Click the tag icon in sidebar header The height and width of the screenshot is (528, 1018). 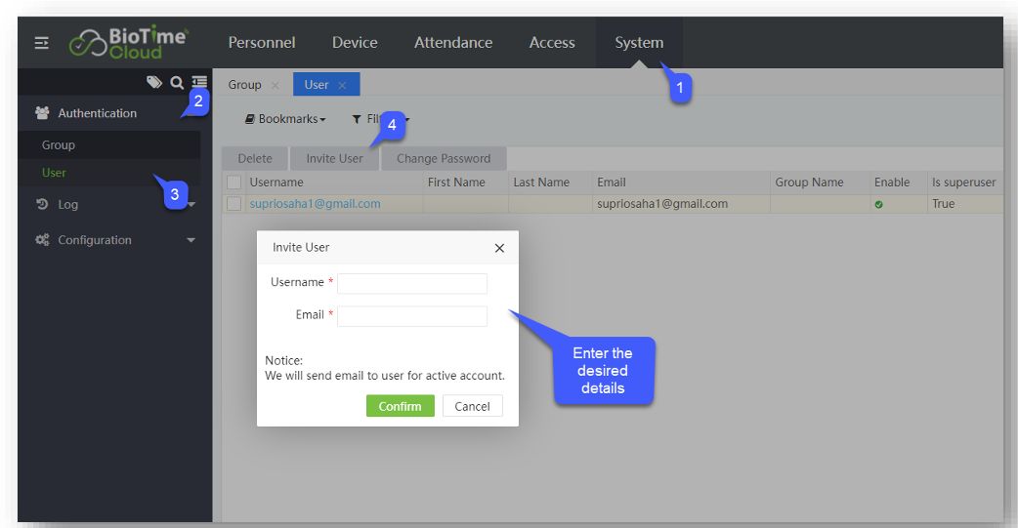tap(154, 83)
